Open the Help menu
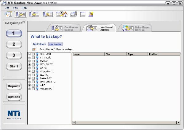 click(24, 8)
